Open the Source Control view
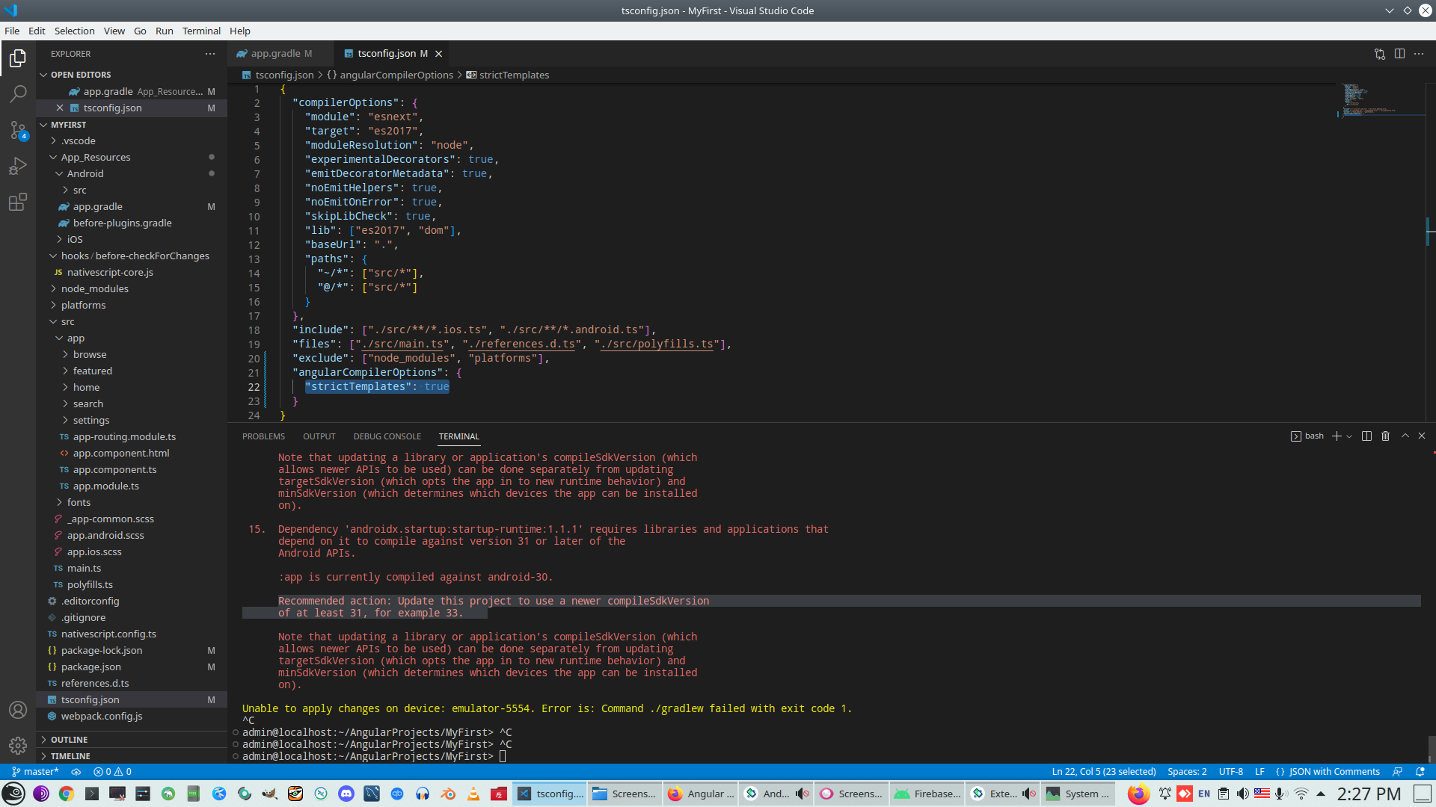This screenshot has width=1436, height=807. [x=18, y=130]
